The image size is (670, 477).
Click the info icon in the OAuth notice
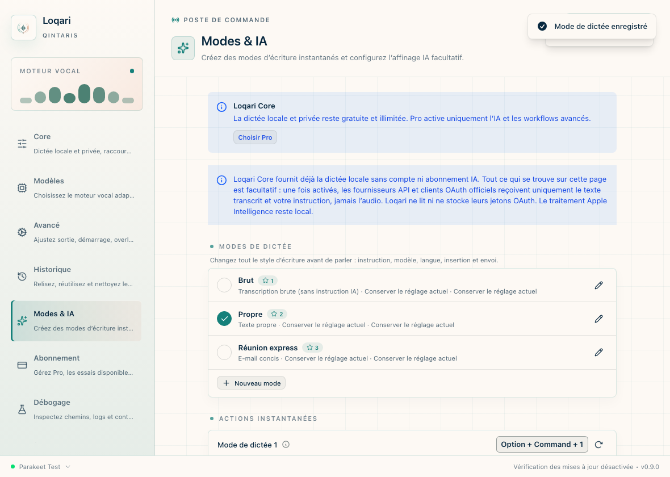pos(221,181)
